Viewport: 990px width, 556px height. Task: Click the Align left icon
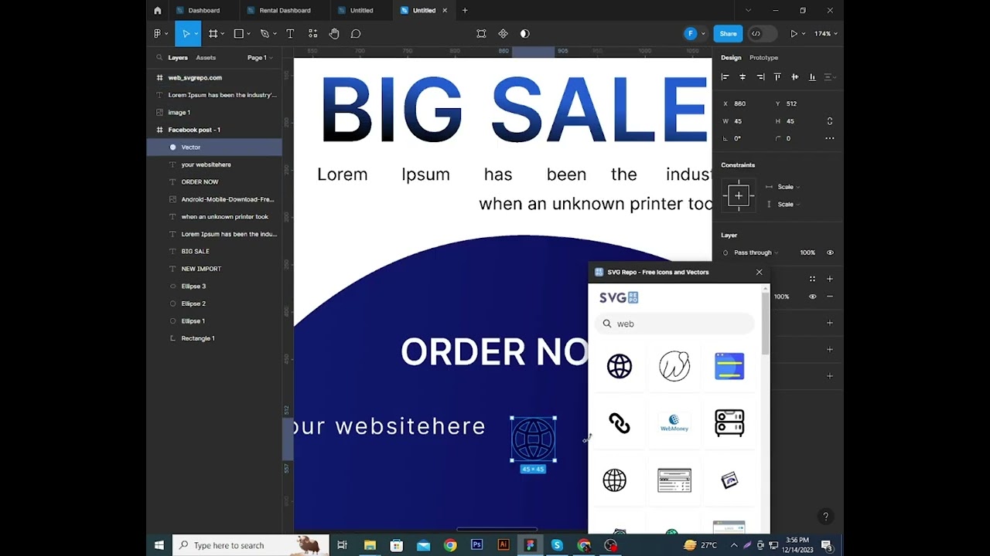(725, 77)
